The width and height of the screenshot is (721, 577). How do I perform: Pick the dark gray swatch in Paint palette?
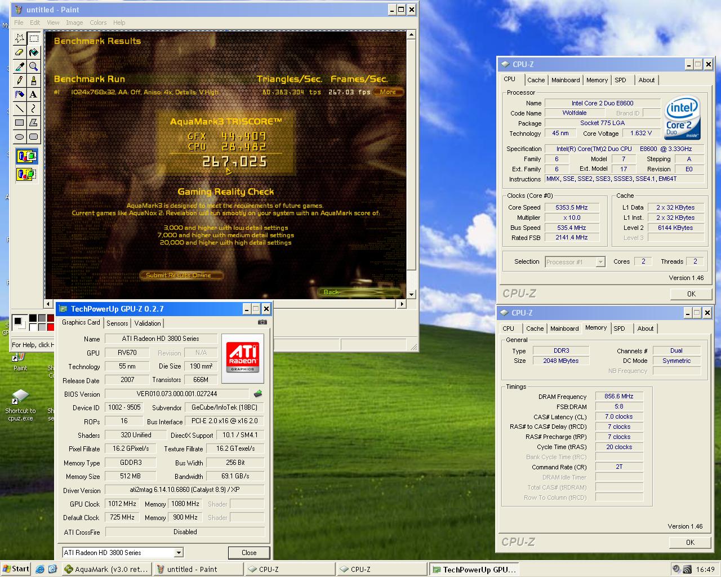click(41, 318)
